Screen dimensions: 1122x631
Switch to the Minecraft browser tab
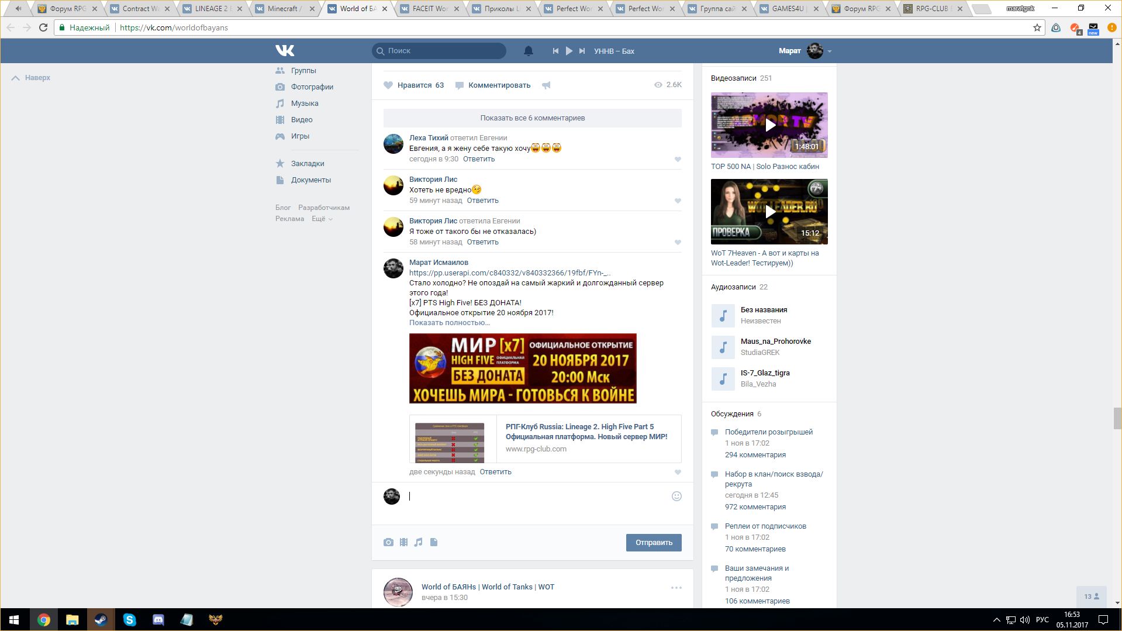(x=282, y=9)
